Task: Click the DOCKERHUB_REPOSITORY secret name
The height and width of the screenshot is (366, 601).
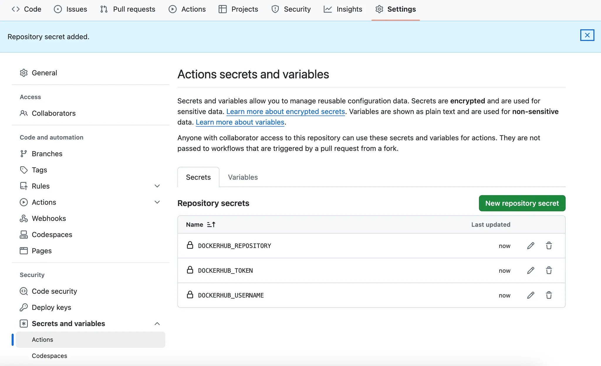Action: point(234,246)
